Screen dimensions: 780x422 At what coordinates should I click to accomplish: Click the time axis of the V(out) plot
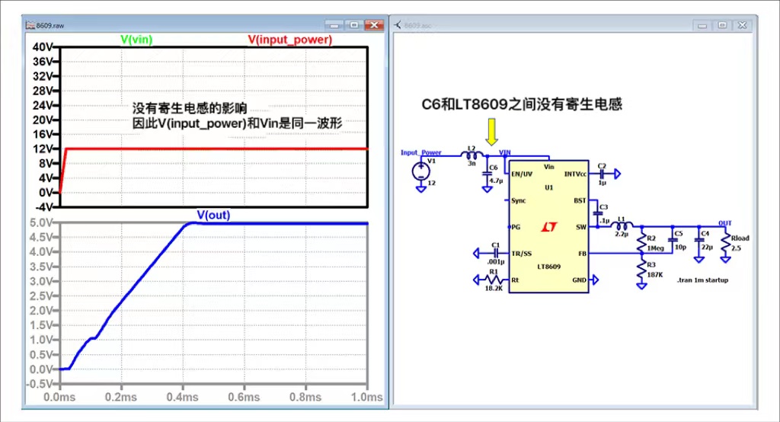(x=213, y=397)
